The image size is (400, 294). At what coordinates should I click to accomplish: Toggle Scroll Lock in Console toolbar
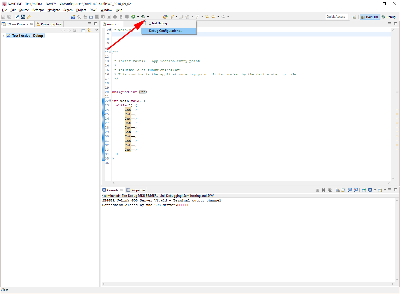point(344,190)
